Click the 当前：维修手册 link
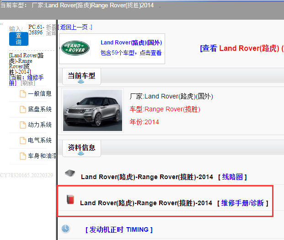Screen dimensions: 284x240 [x=26, y=80]
